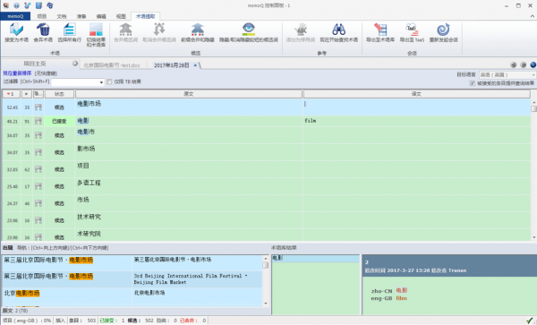Click the occurrences panel scroll-up arrow

tap(266, 258)
